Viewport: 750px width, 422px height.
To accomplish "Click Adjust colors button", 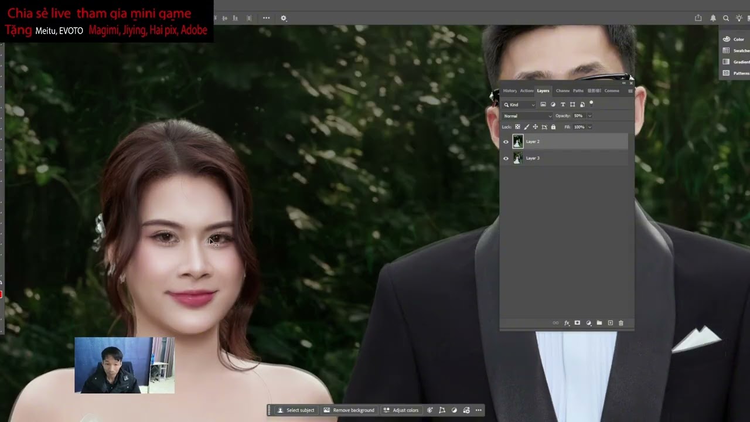I will click(401, 410).
